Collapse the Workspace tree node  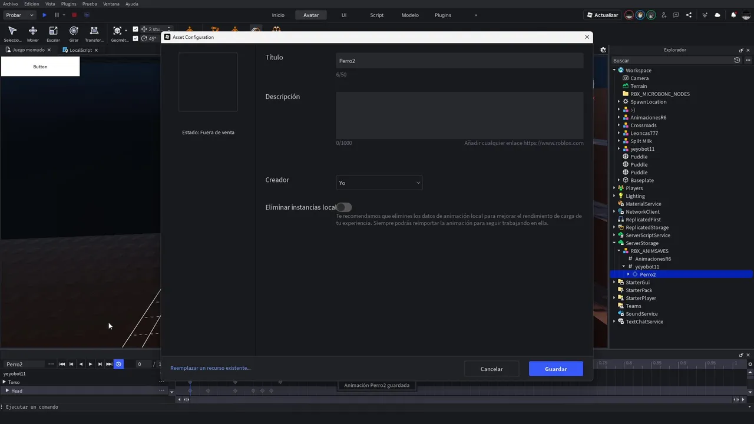614,70
